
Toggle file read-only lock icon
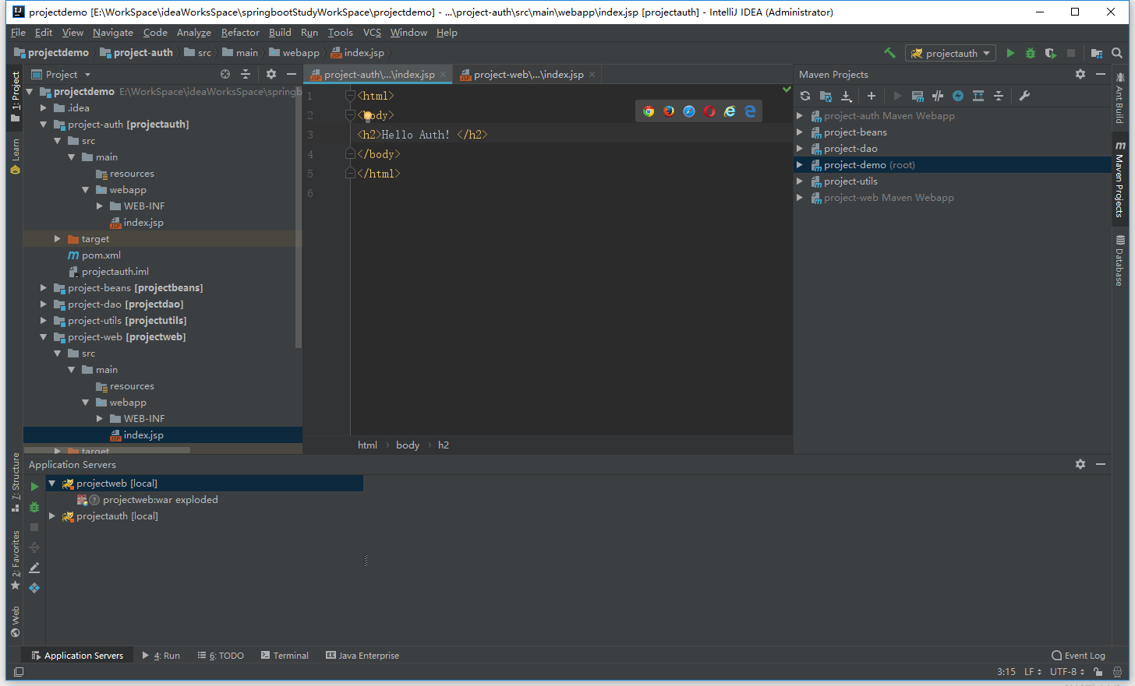pyautogui.click(x=1098, y=672)
